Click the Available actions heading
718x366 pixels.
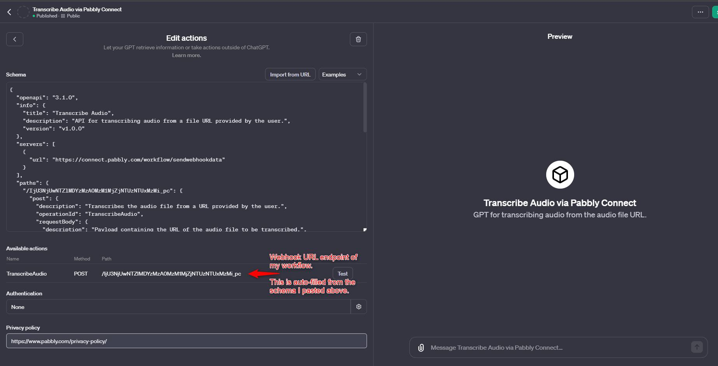point(27,248)
